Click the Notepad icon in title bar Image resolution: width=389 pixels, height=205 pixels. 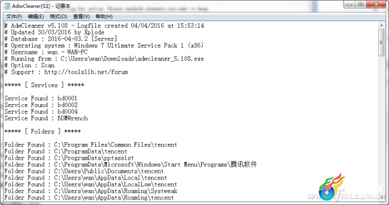[7, 6]
